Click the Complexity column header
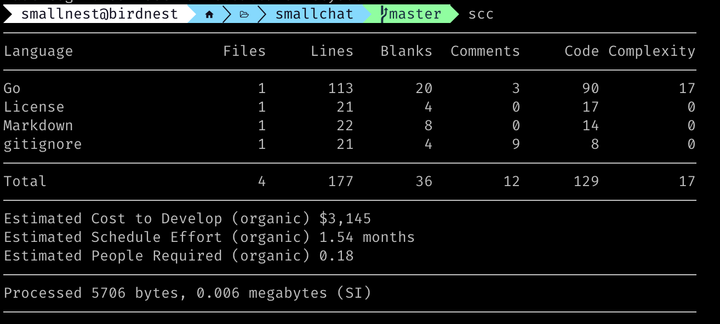 [652, 51]
